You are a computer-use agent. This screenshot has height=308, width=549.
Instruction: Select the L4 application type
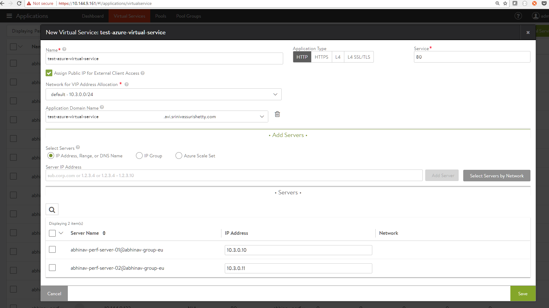click(338, 57)
